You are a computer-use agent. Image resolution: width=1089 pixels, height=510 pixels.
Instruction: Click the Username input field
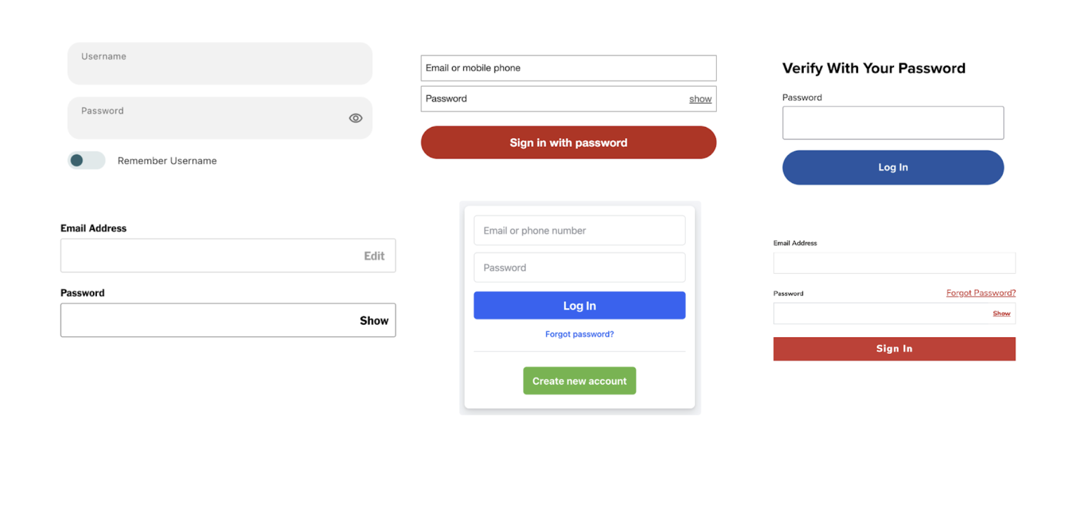(x=220, y=63)
